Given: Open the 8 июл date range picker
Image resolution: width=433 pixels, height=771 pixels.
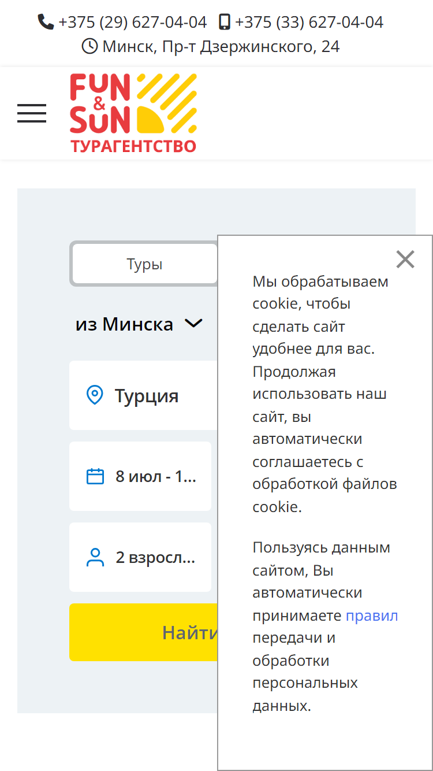Looking at the screenshot, I should [x=140, y=476].
